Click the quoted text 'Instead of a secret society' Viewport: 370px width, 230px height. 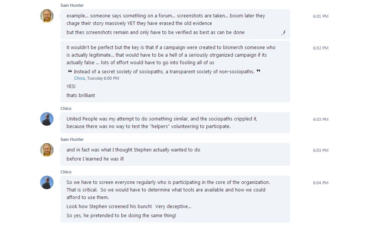click(x=164, y=72)
